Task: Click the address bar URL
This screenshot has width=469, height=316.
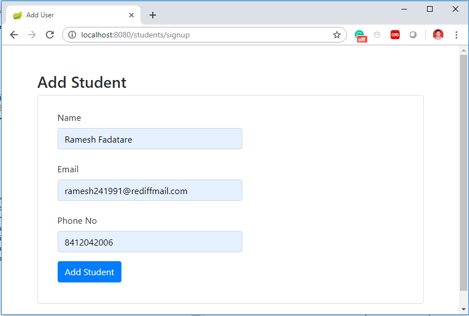Action: [135, 35]
